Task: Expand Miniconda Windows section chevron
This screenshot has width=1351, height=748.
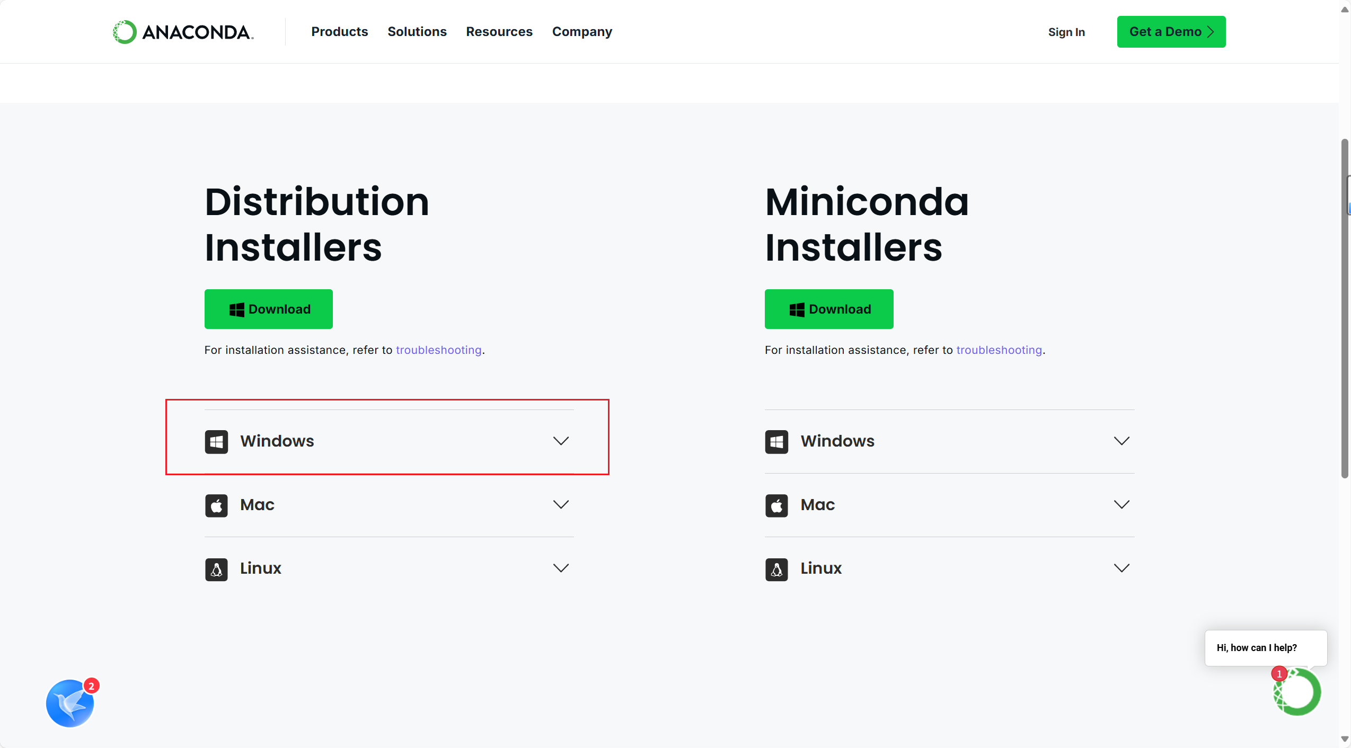Action: click(1122, 441)
